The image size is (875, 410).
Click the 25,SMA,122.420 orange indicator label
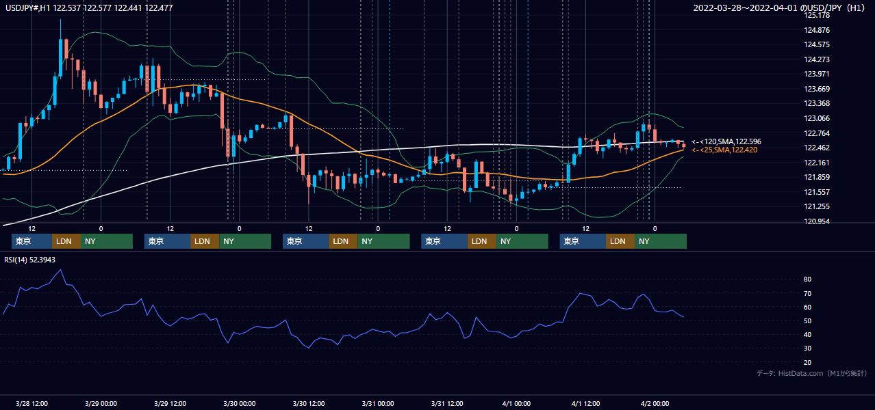tap(724, 150)
